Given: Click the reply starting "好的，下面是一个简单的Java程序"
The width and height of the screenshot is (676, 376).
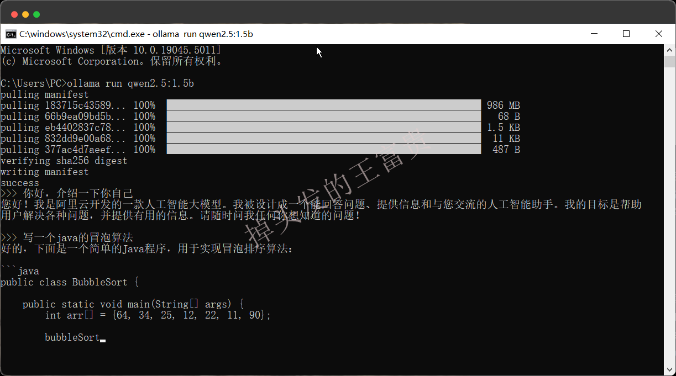Looking at the screenshot, I should point(147,249).
